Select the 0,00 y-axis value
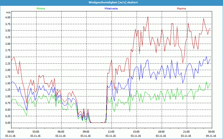This screenshot has height=139, width=223. 8,123
